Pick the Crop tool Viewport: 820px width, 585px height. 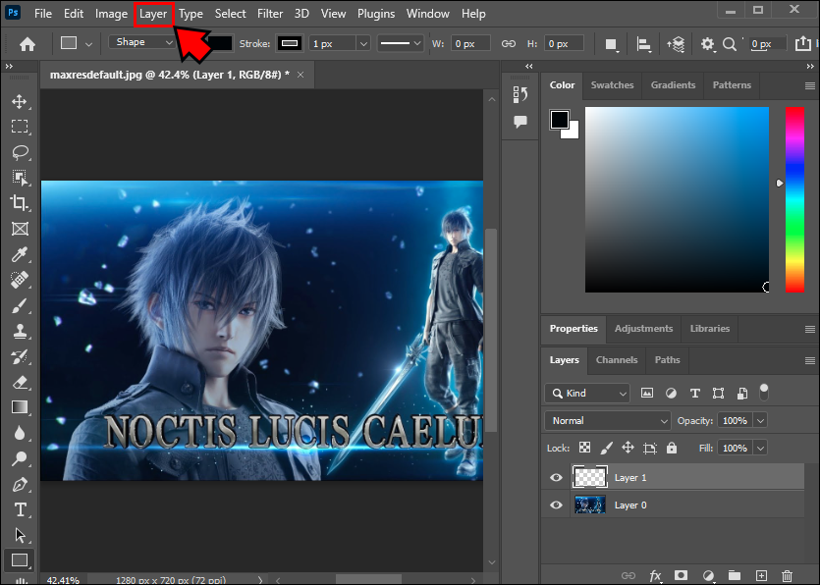pos(20,203)
